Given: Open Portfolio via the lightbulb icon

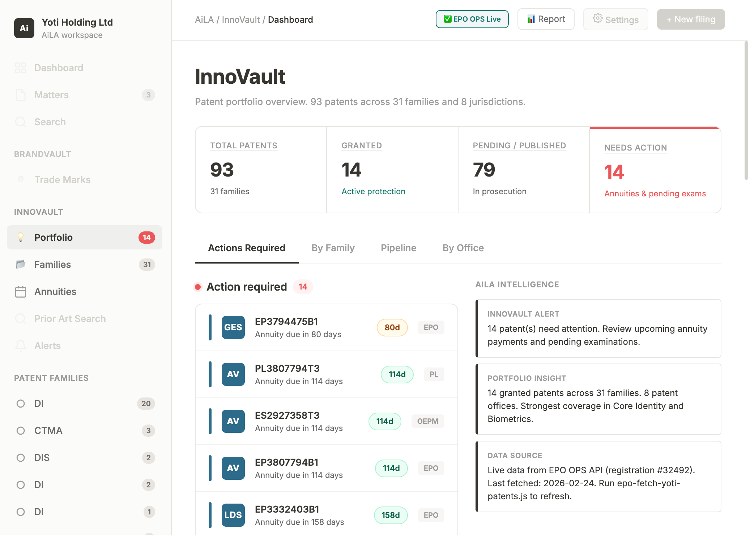Looking at the screenshot, I should pyautogui.click(x=21, y=237).
